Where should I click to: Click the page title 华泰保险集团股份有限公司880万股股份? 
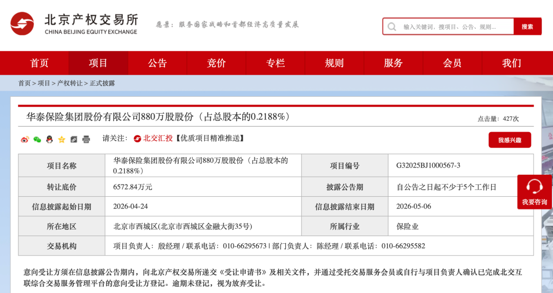(x=158, y=117)
